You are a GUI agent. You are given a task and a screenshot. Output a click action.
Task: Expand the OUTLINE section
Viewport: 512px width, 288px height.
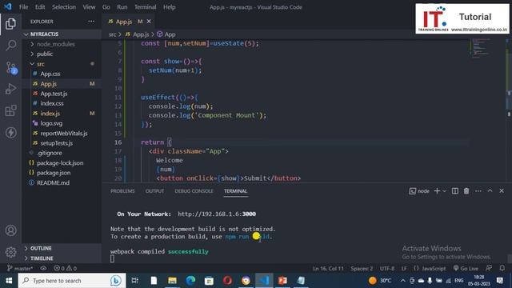[x=62, y=249]
